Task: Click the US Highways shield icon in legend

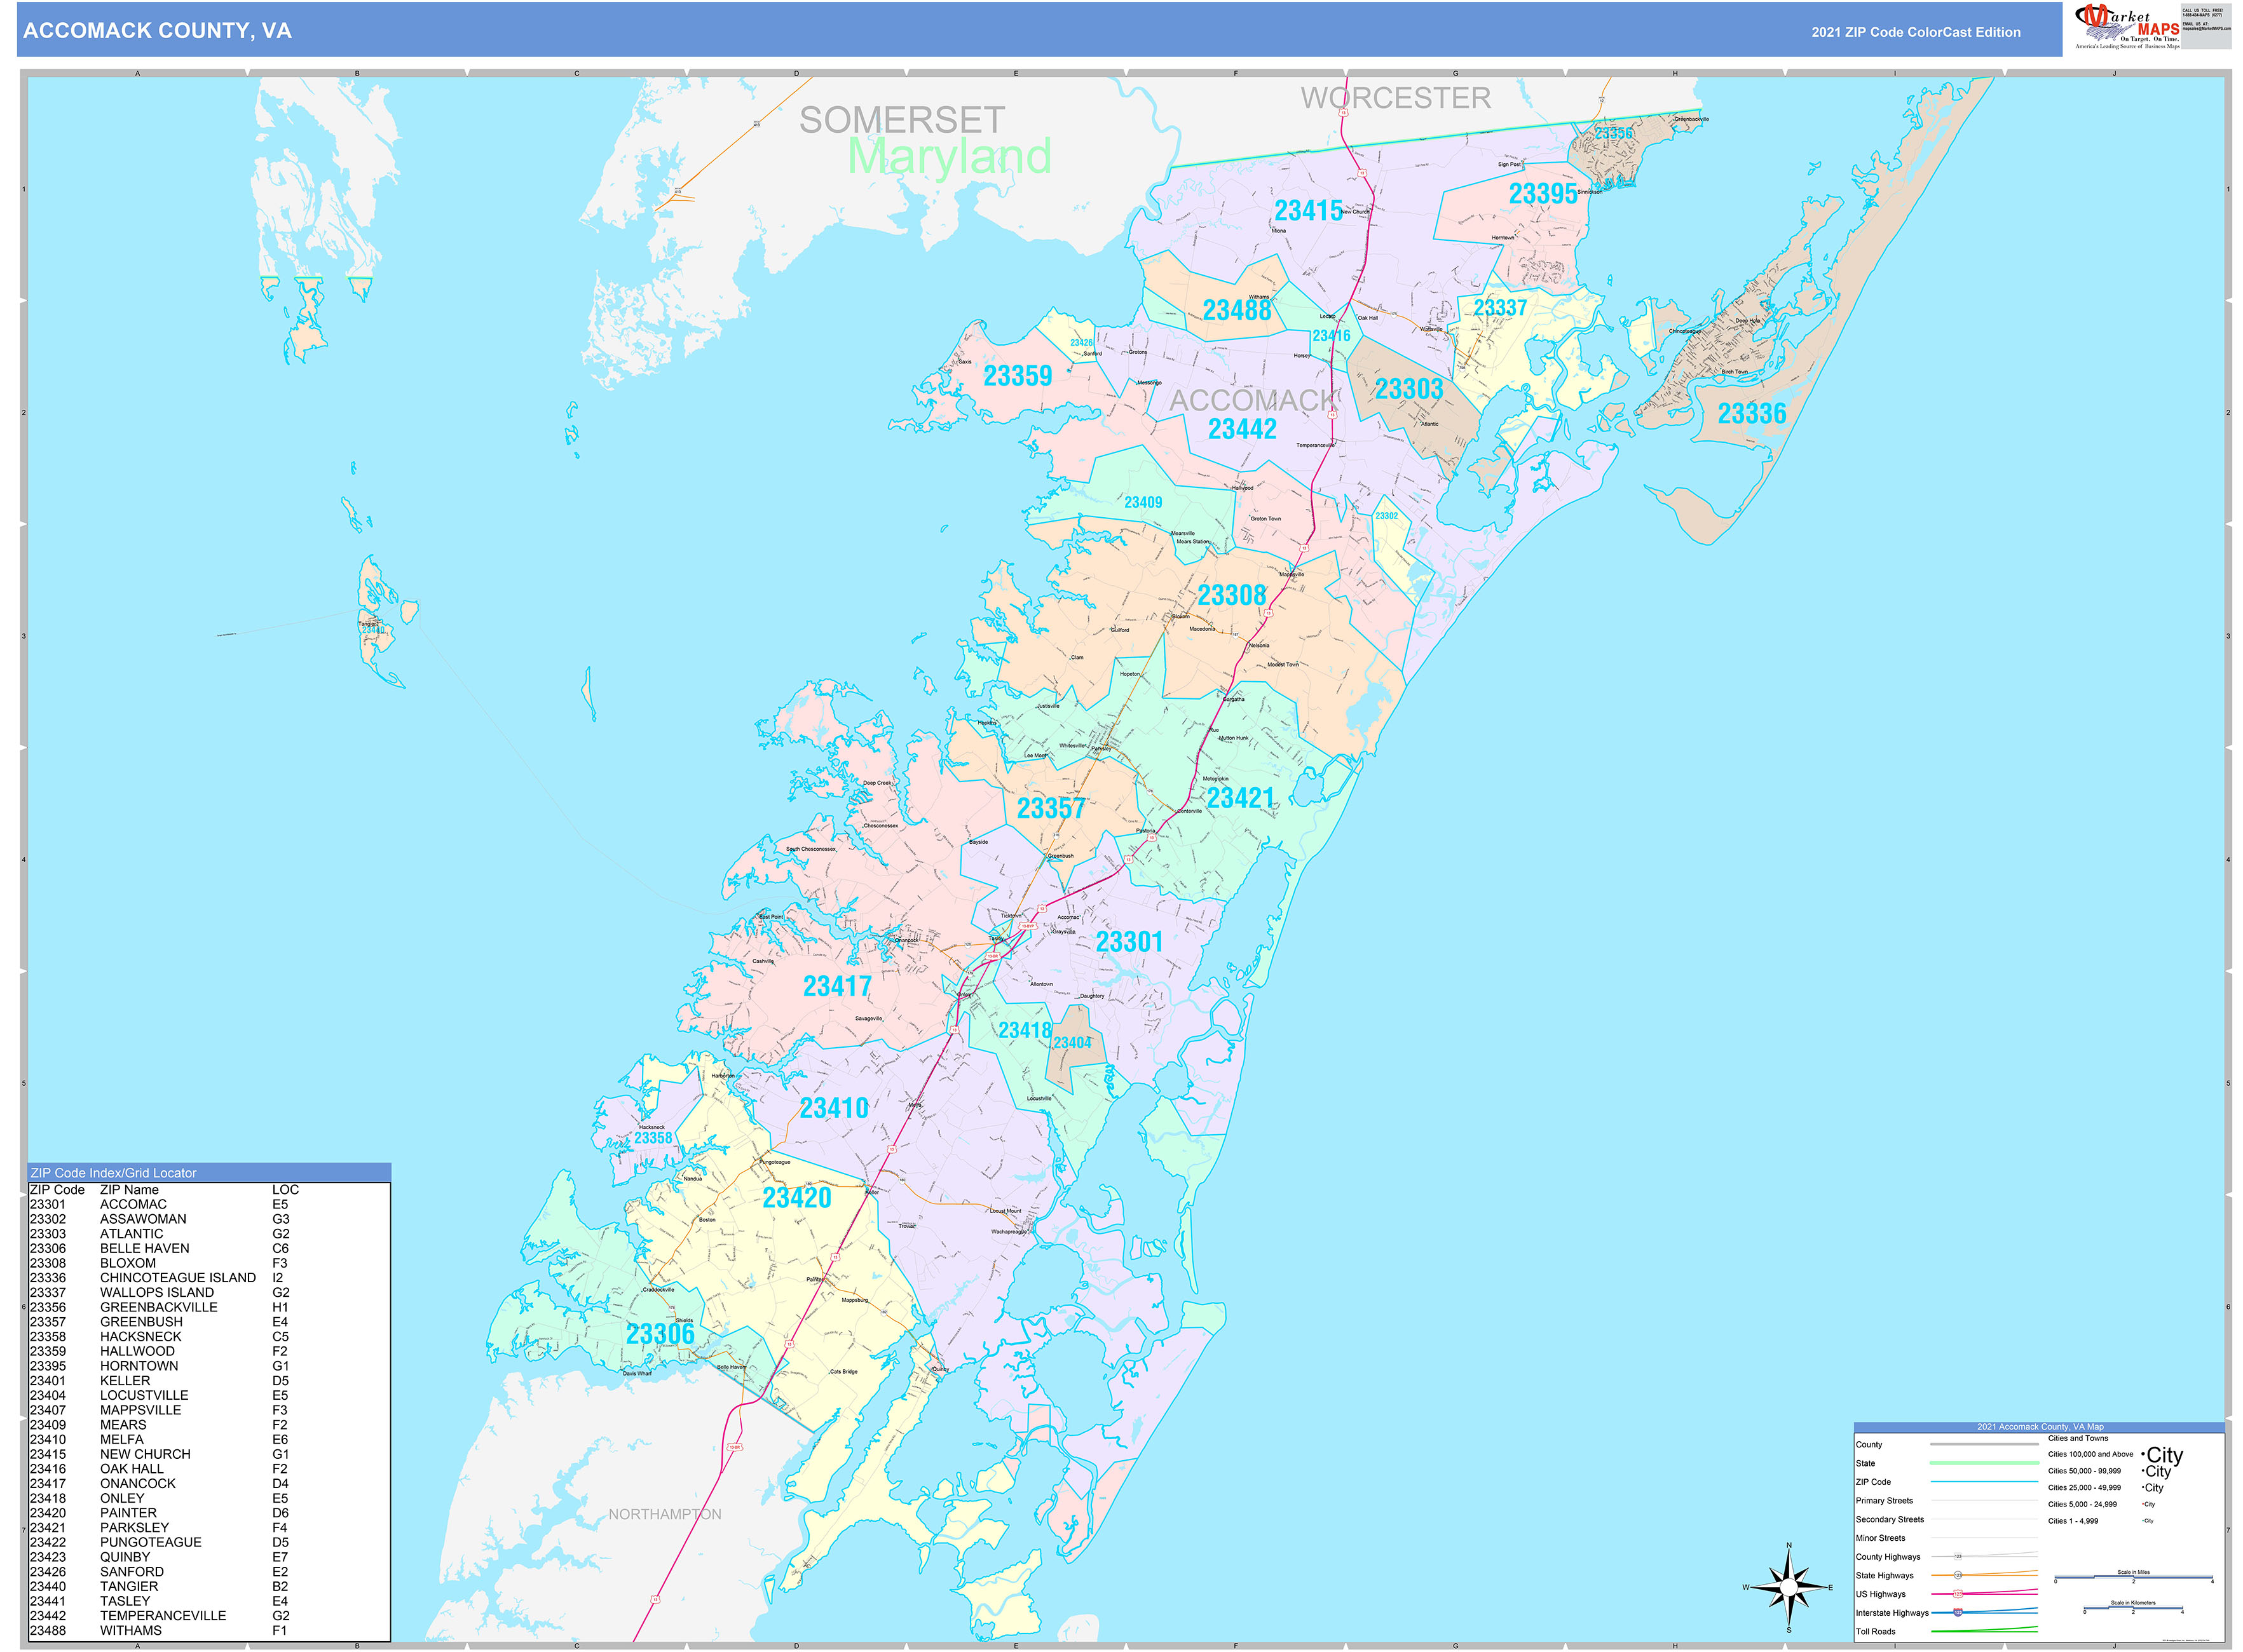Action: coord(1958,1594)
